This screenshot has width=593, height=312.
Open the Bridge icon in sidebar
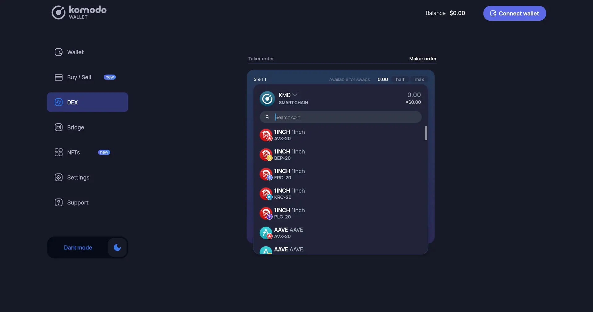58,127
